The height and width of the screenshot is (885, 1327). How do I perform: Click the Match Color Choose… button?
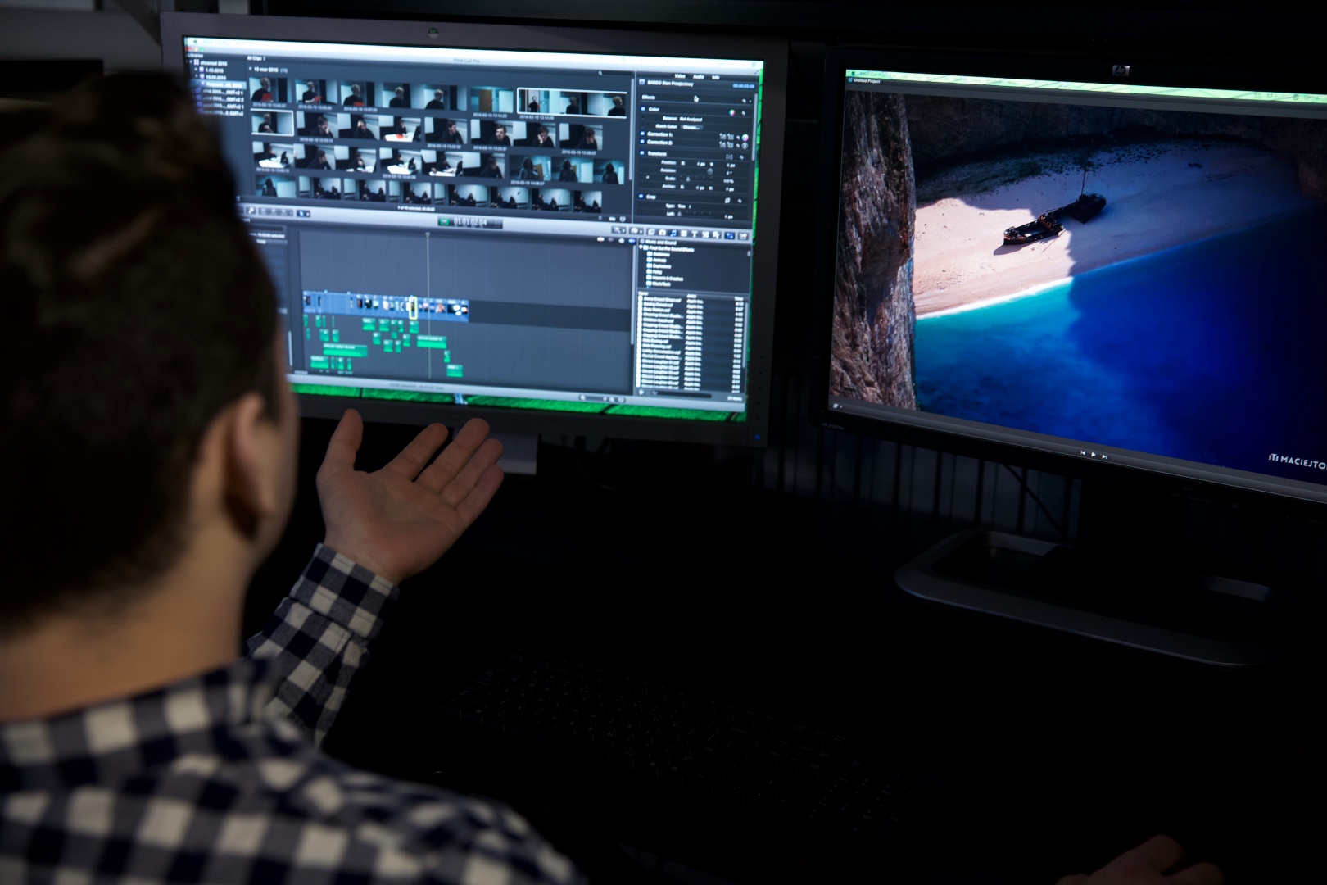[691, 127]
